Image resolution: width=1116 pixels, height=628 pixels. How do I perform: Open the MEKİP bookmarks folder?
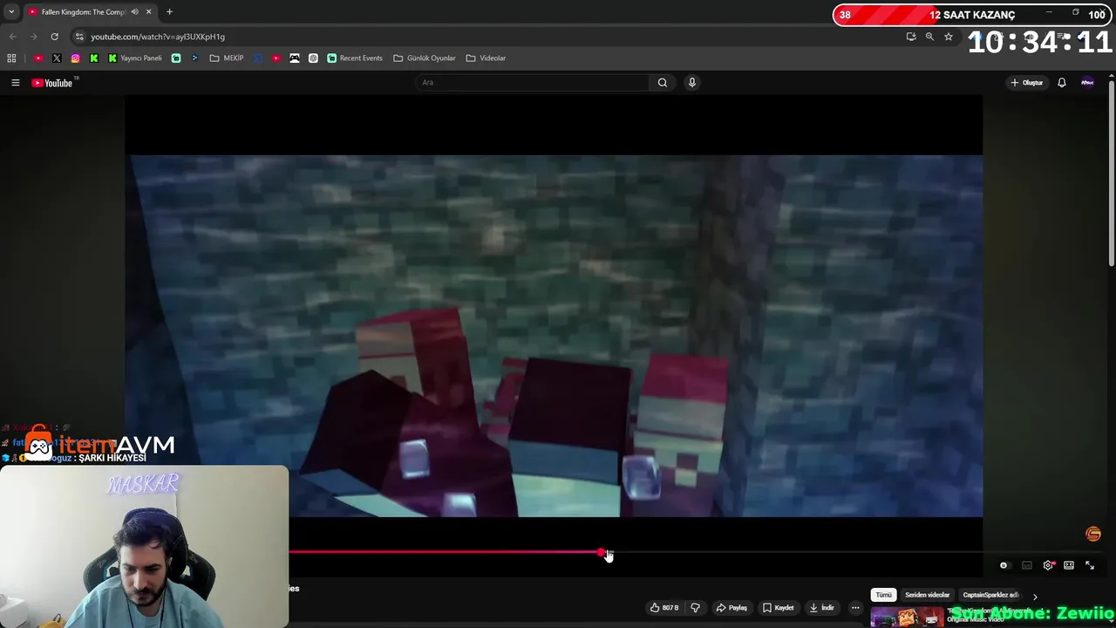click(x=227, y=58)
